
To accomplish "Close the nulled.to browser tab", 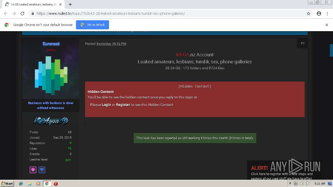I will pyautogui.click(x=60, y=4).
